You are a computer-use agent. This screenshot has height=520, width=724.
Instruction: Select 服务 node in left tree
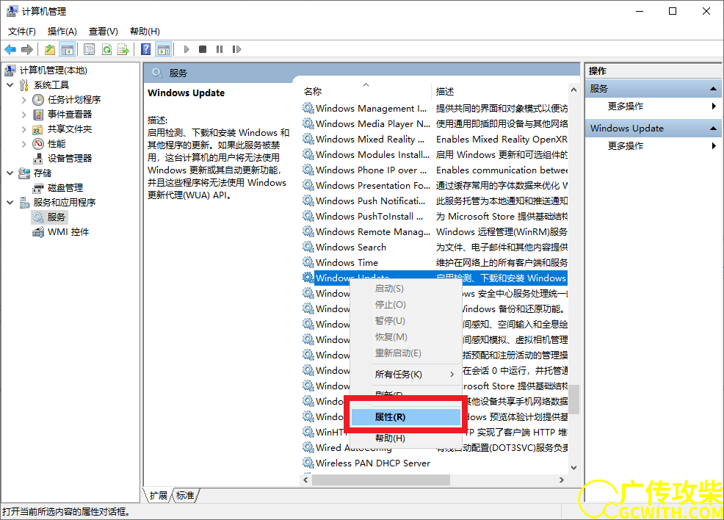(x=56, y=217)
